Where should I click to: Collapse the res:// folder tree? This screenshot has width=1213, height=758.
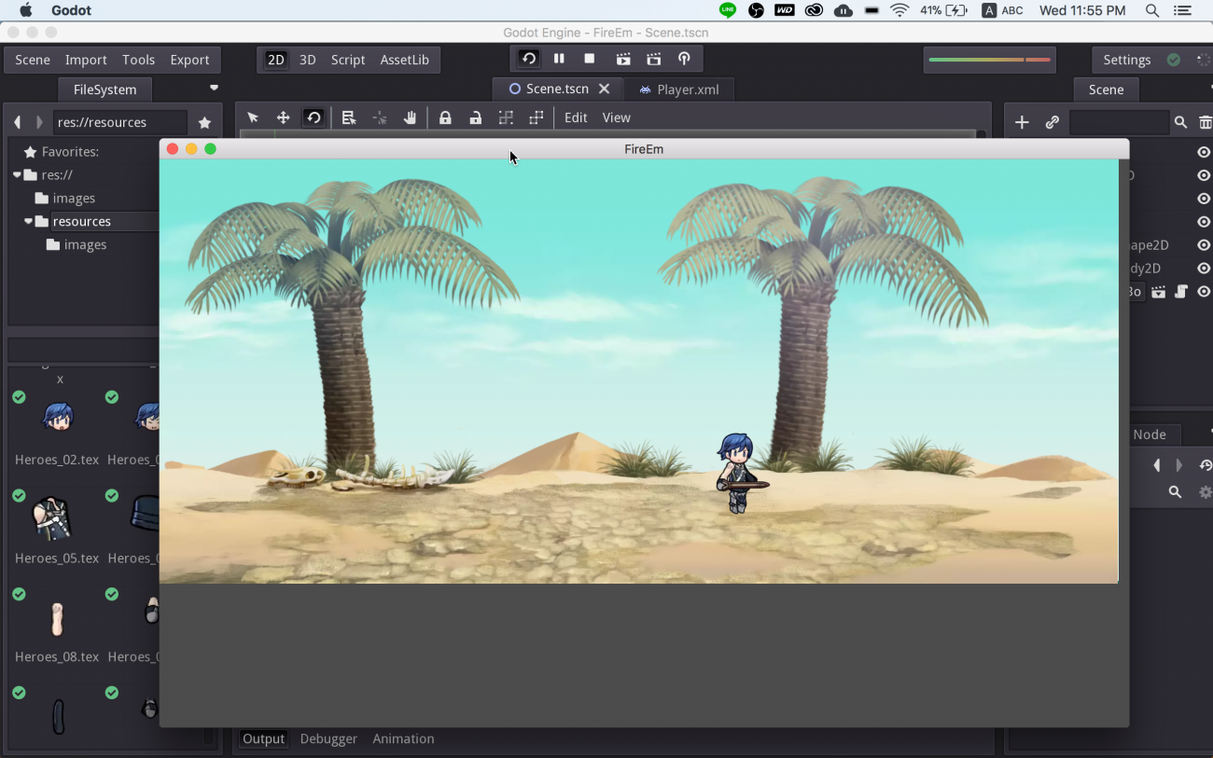(17, 174)
